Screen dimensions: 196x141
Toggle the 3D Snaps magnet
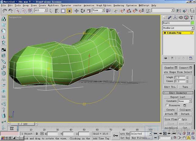(x=123, y=11)
